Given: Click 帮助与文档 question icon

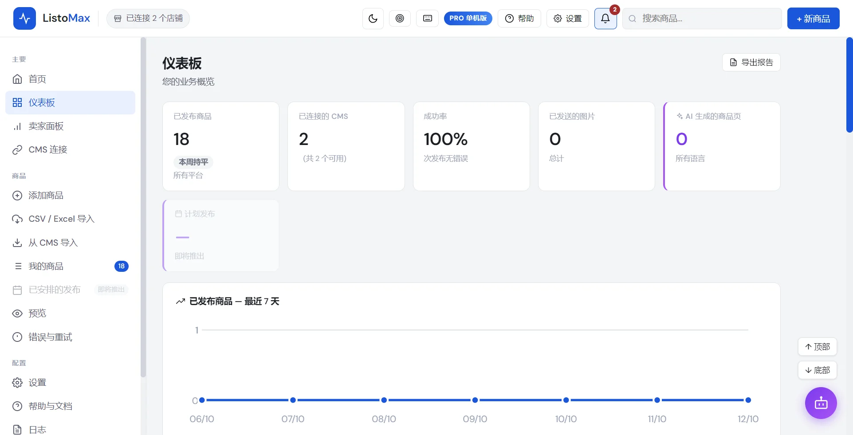Looking at the screenshot, I should 17,406.
